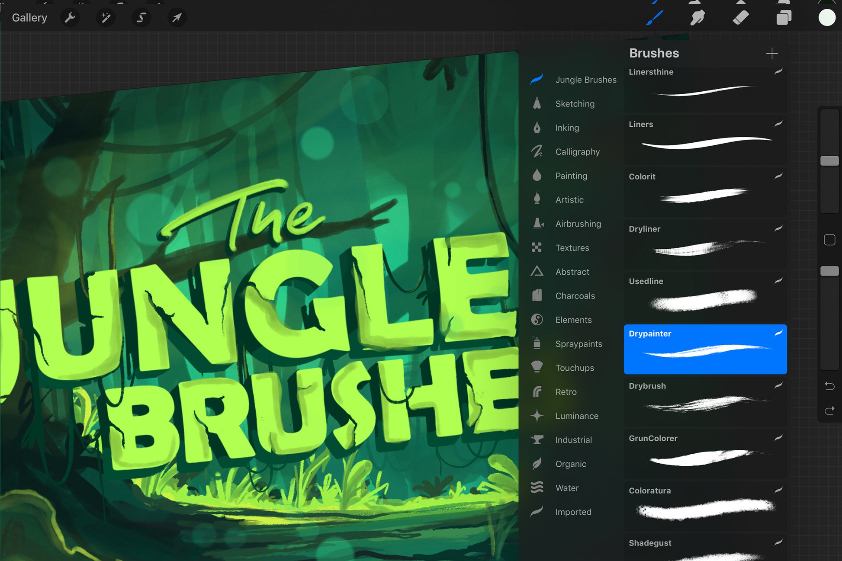Screen dimensions: 842x561
Task: Add new brush with plus icon
Action: [x=771, y=54]
